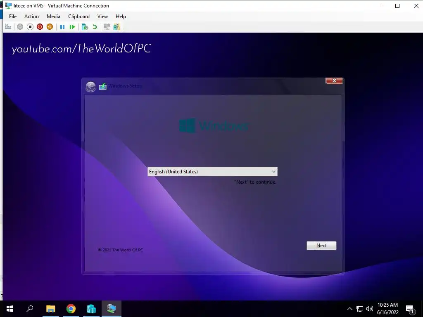This screenshot has width=423, height=317.
Task: Click the Windows Setup title icon
Action: pyautogui.click(x=103, y=87)
